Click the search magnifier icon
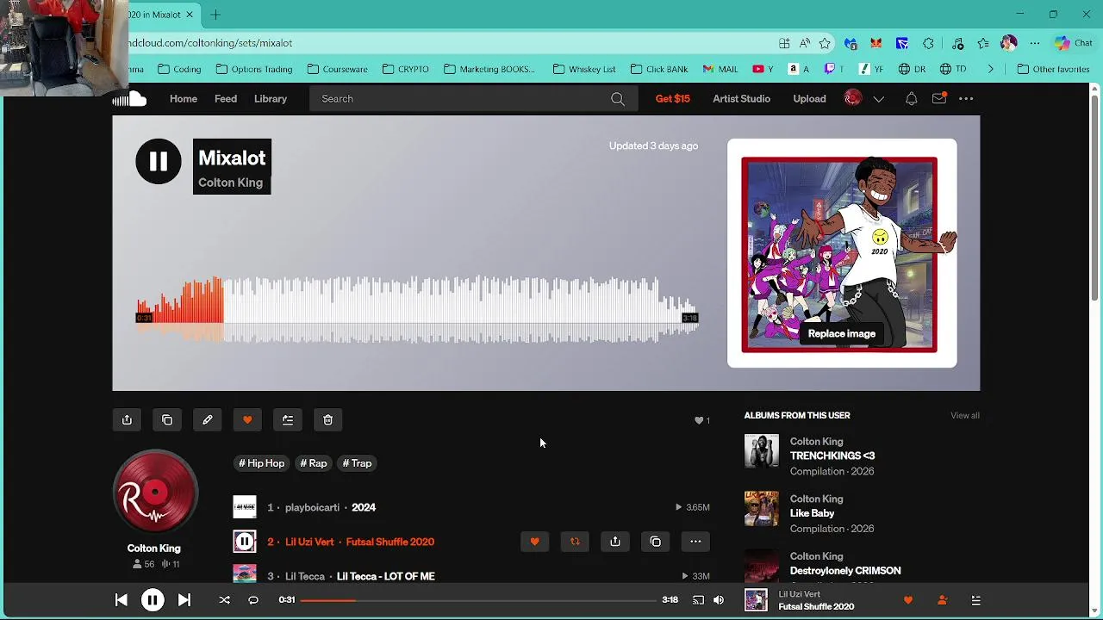 click(618, 99)
